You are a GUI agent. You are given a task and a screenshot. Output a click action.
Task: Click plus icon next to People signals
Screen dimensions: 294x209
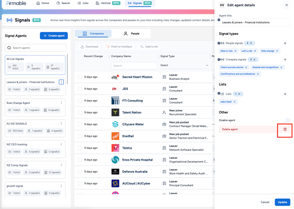[285, 44]
